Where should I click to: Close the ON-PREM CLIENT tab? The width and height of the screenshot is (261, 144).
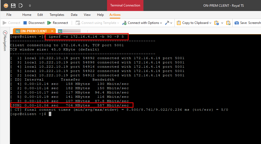(x=52, y=31)
